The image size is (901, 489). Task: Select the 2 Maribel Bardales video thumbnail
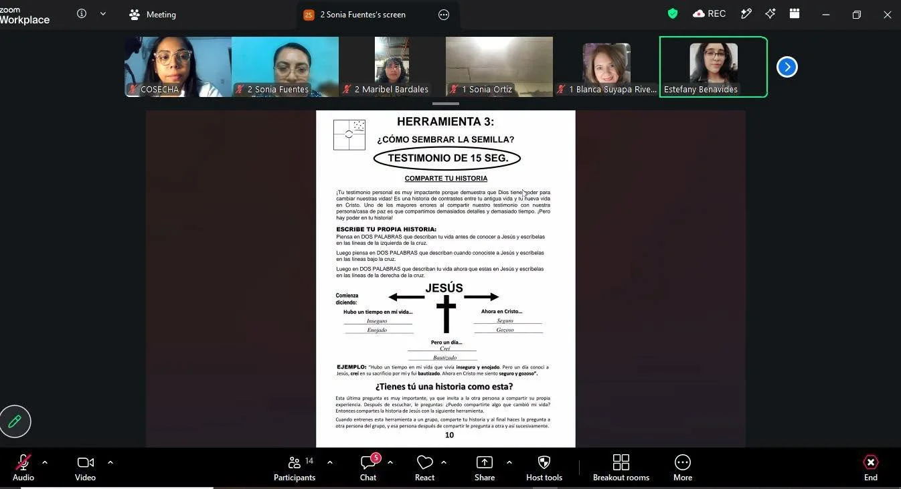coord(392,67)
